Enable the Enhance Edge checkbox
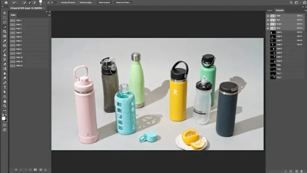This screenshot has width=307, height=173. point(78,2)
